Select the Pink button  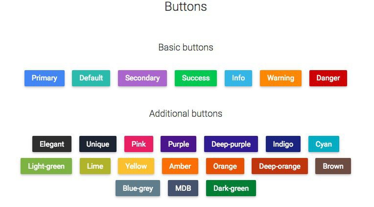pyautogui.click(x=139, y=144)
